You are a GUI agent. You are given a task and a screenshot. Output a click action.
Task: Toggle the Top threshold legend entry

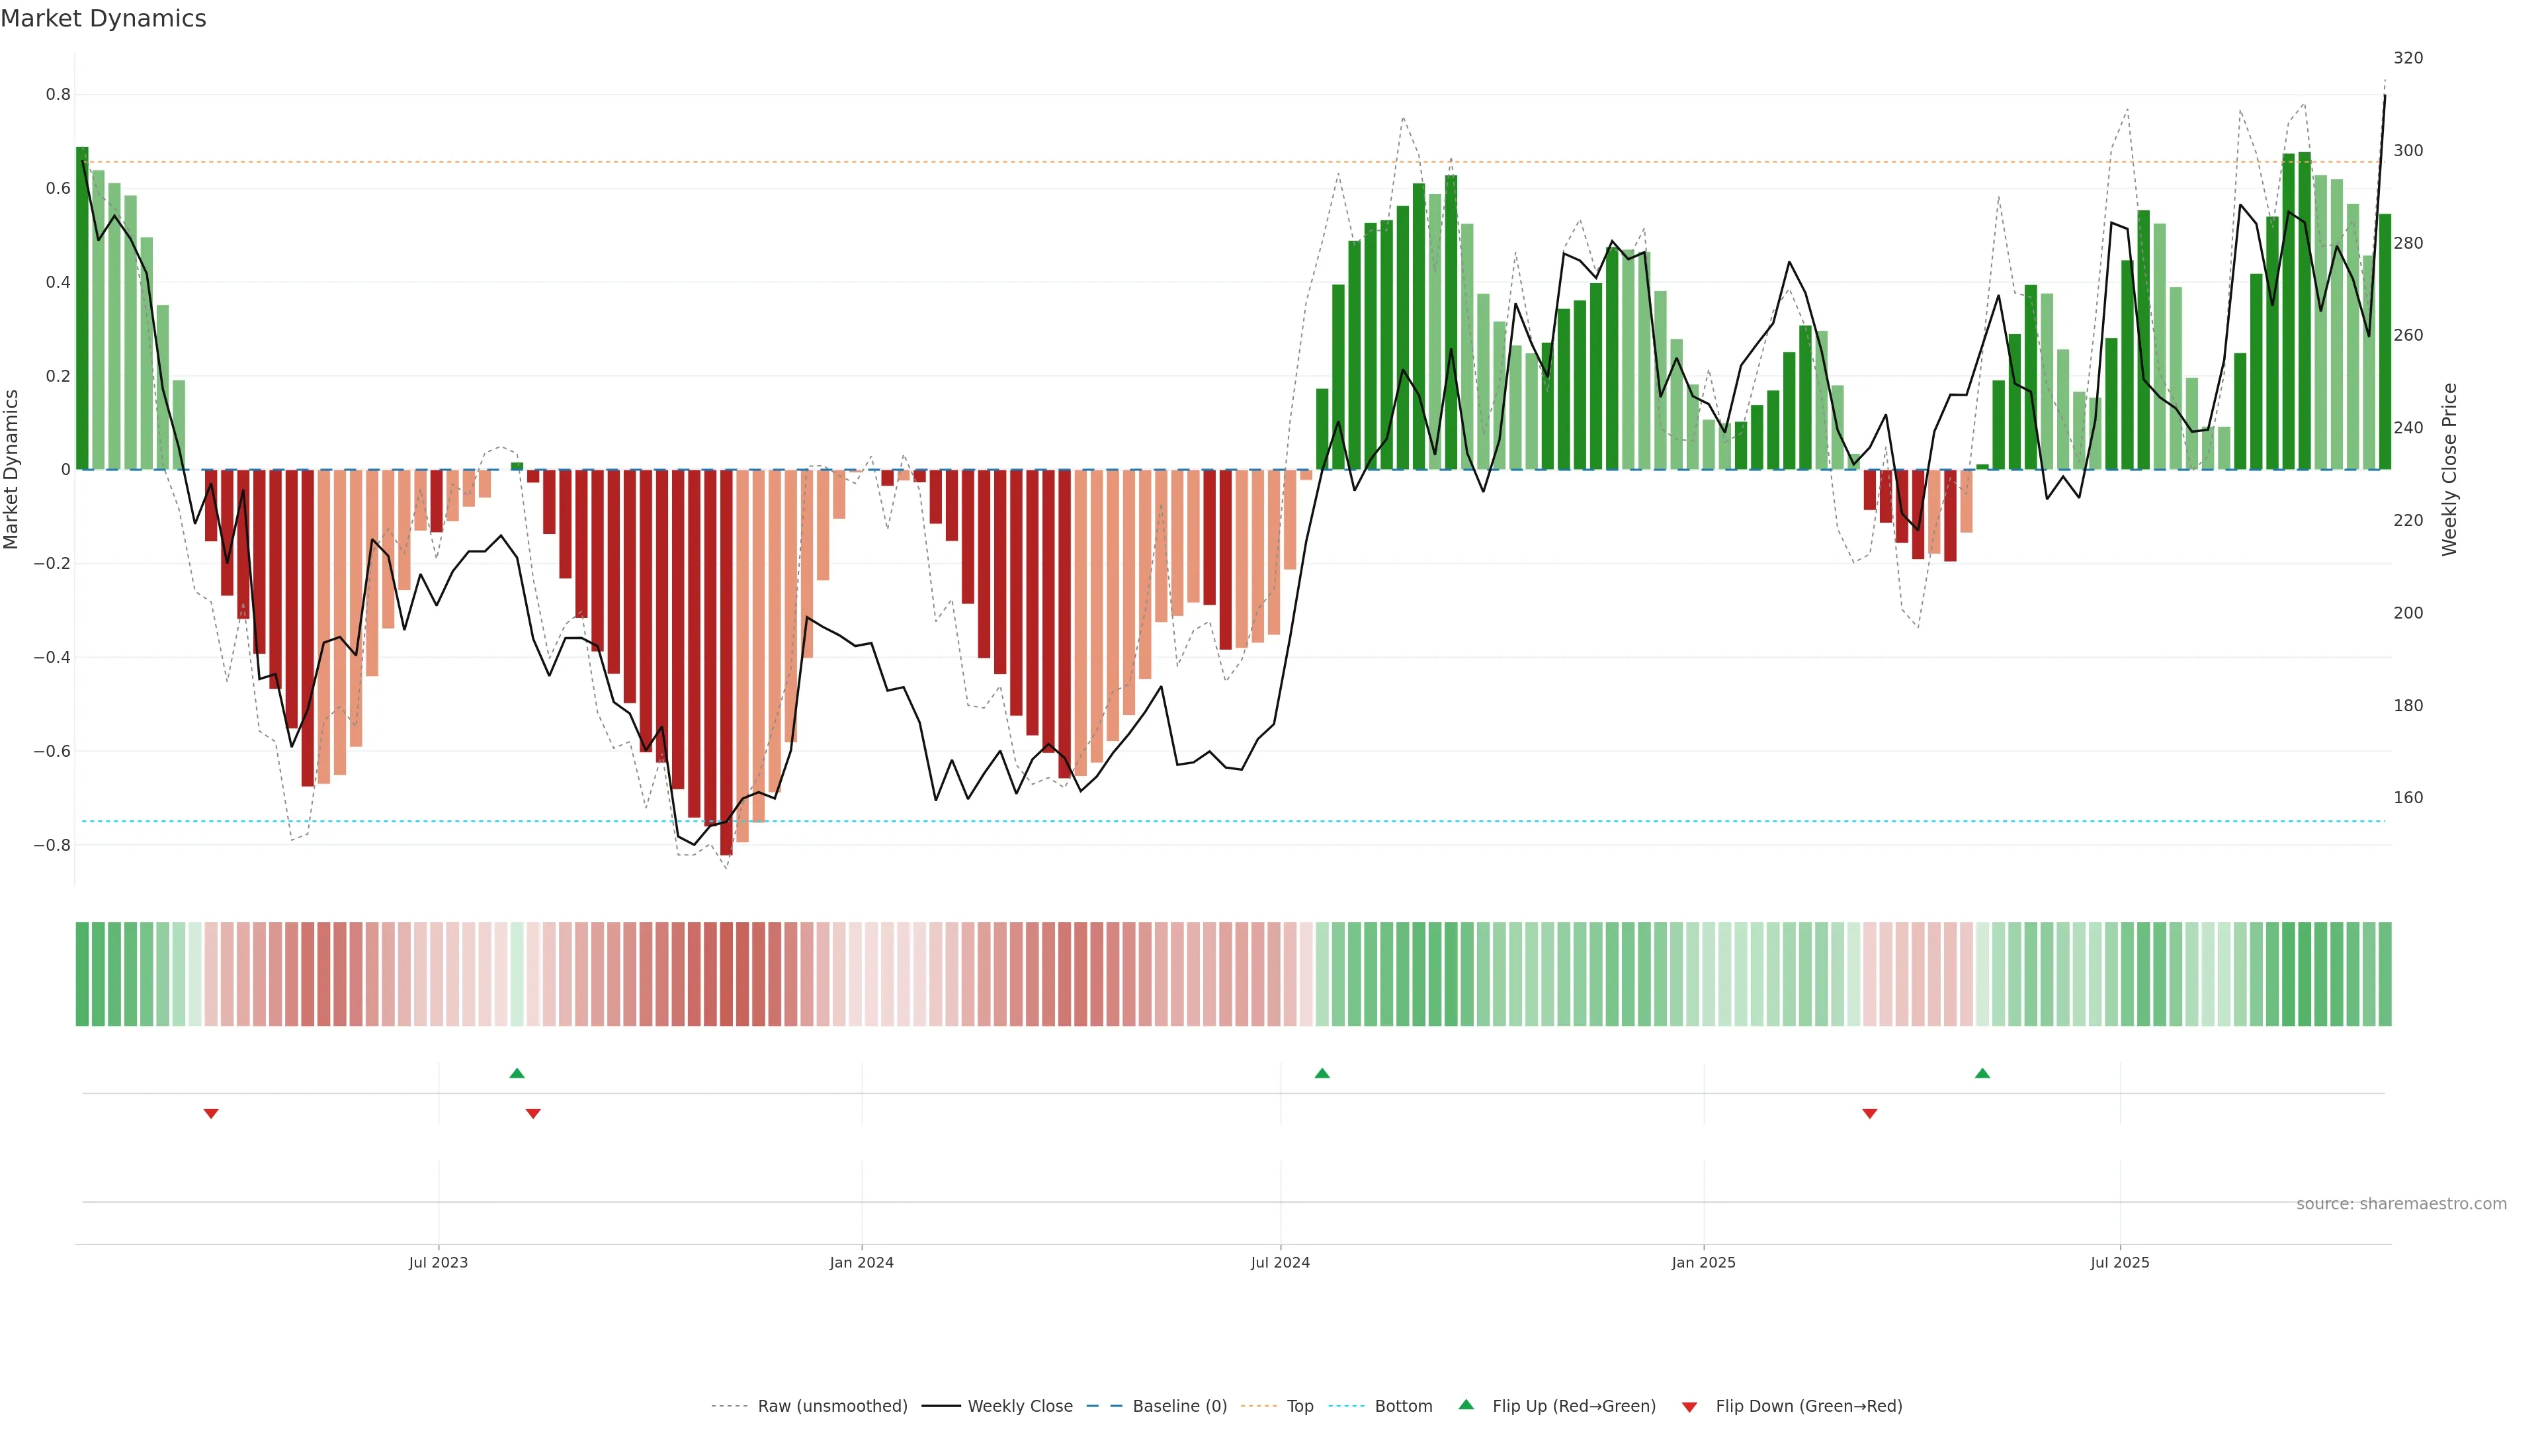pyautogui.click(x=1300, y=1407)
